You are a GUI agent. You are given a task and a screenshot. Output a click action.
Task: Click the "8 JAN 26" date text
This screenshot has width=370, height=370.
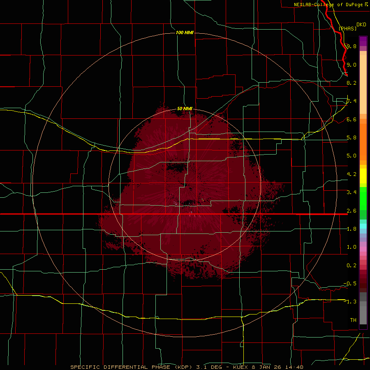(266, 367)
